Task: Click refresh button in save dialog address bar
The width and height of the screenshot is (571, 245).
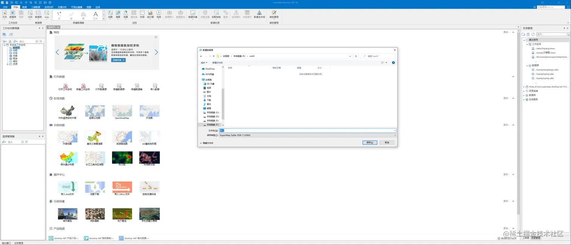Action: pyautogui.click(x=356, y=56)
